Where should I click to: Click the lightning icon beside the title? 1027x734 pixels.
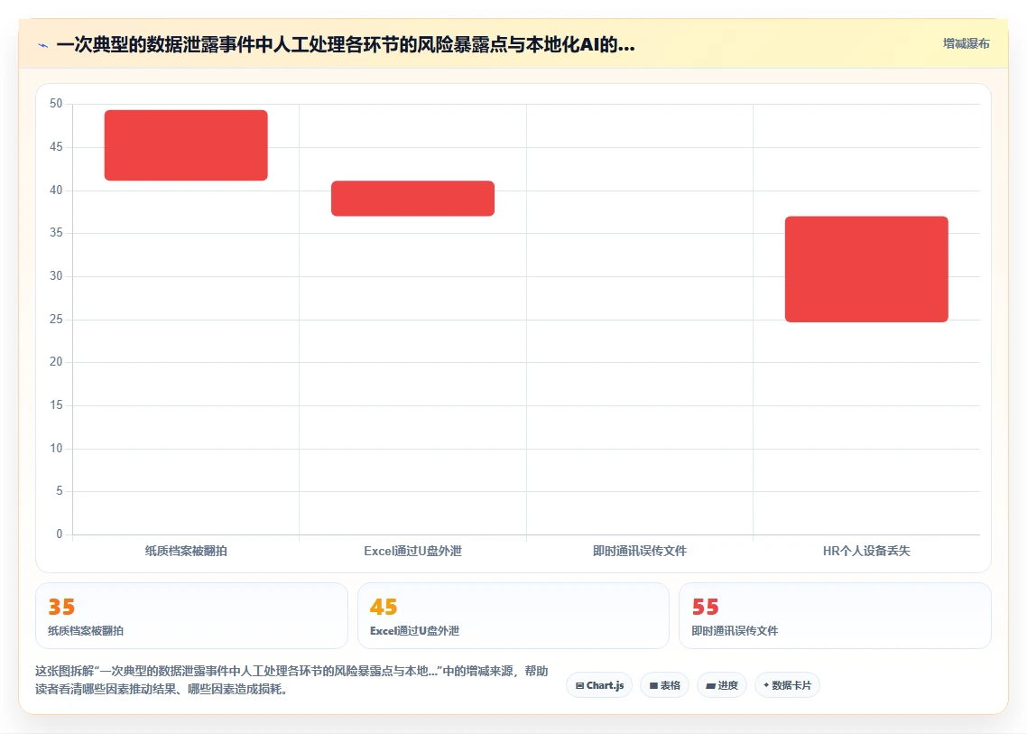click(x=43, y=45)
